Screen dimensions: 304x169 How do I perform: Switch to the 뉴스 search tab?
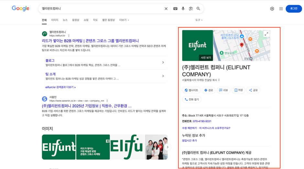click(65, 20)
